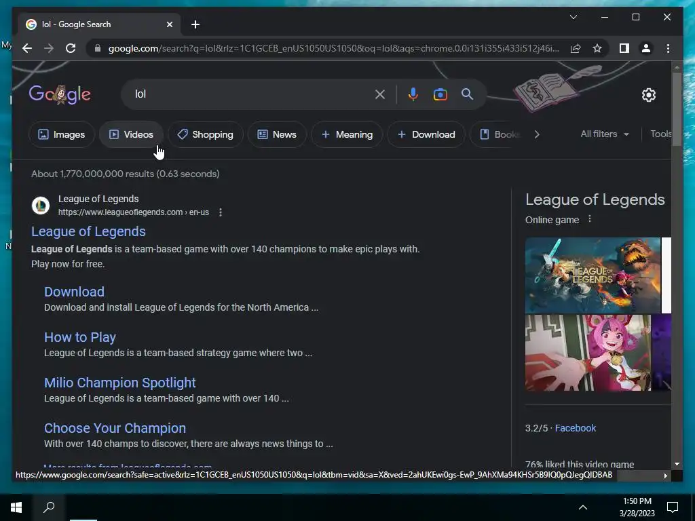Clear the search box with the X
This screenshot has height=521, width=695.
point(380,94)
